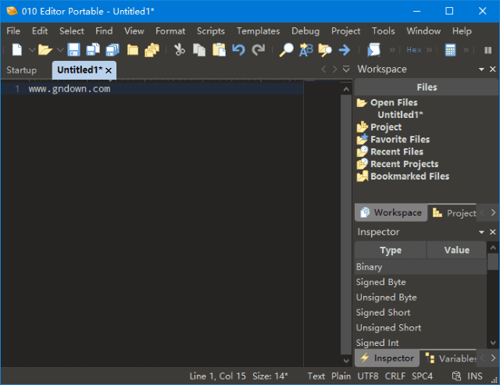Open the Calculator toolbar icon
The width and height of the screenshot is (500, 385).
click(x=450, y=50)
